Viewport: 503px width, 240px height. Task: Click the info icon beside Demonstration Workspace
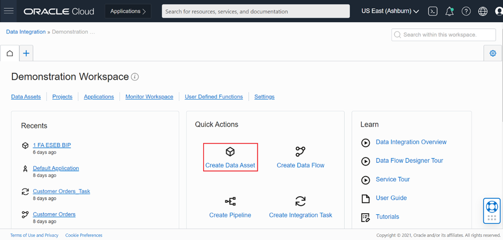pyautogui.click(x=135, y=77)
